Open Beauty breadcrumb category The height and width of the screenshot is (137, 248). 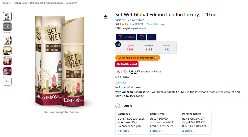tap(7, 3)
